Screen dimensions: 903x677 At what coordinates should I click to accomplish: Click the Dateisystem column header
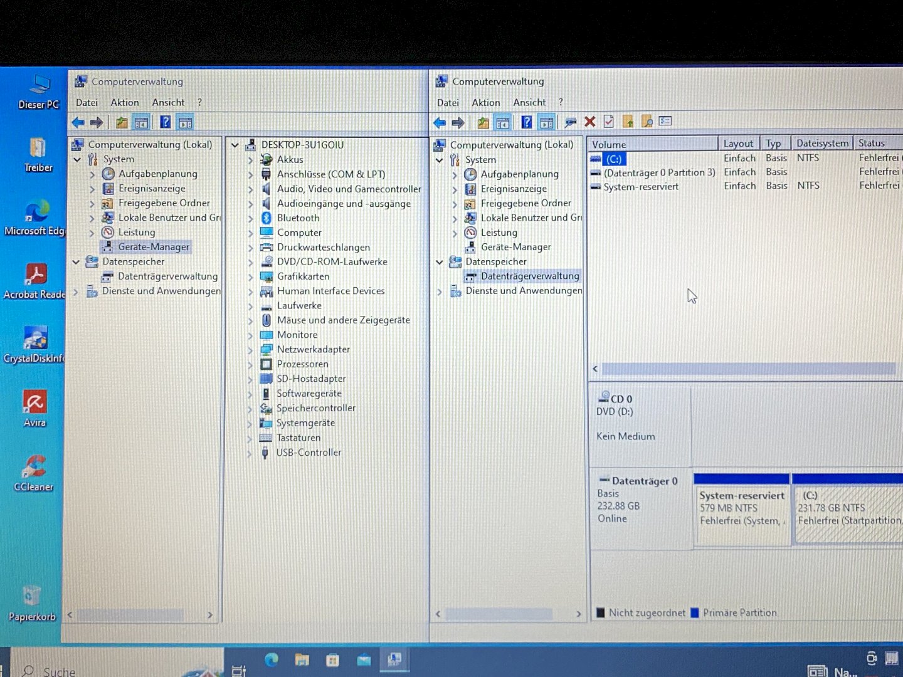tap(821, 144)
